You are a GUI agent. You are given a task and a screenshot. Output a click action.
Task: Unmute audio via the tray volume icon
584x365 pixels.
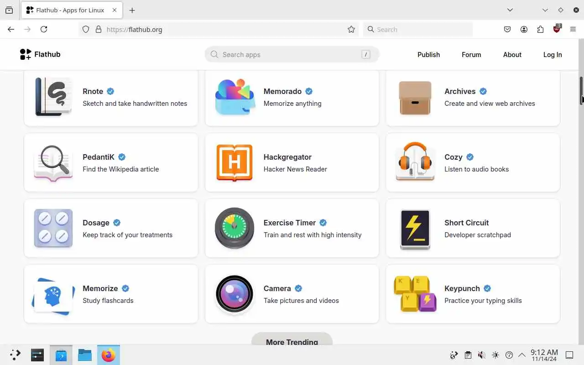(x=481, y=355)
